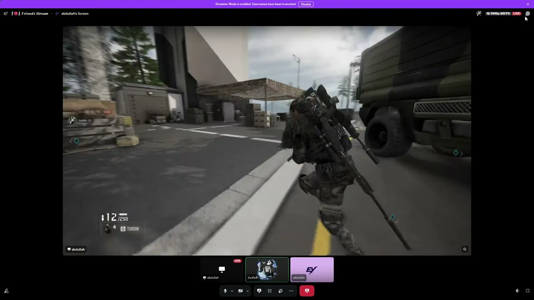Show the chat panel via speech bubble
534x300 pixels.
[x=528, y=13]
